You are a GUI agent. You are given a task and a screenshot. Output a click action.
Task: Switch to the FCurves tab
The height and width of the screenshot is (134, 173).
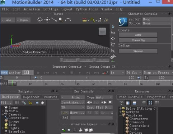[50, 97]
